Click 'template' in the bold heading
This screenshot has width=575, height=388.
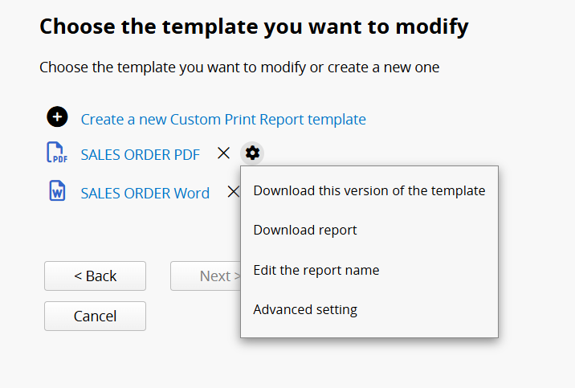coord(210,27)
